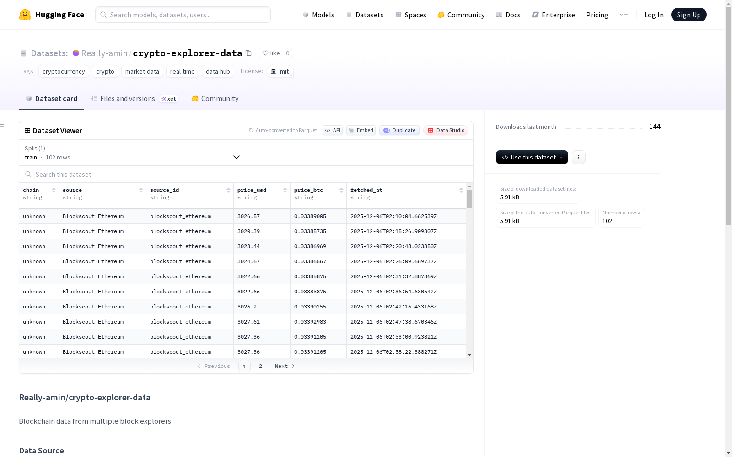The height and width of the screenshot is (457, 732).
Task: Go to the Next page of rows
Action: [x=285, y=366]
